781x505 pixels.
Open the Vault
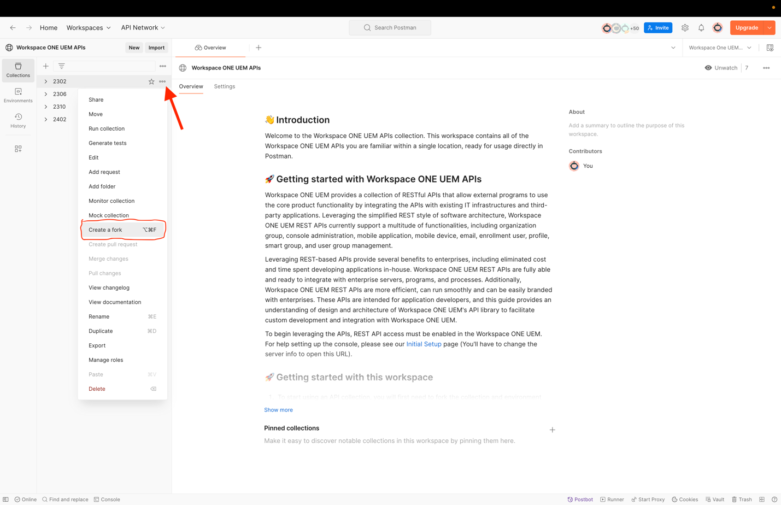[x=715, y=499]
